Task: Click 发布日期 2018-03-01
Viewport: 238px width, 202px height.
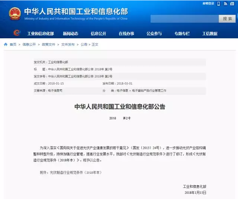Action: [x=118, y=83]
